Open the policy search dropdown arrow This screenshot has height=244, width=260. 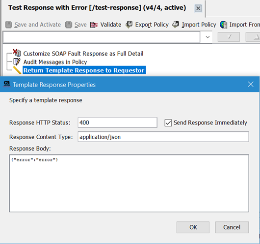208,37
